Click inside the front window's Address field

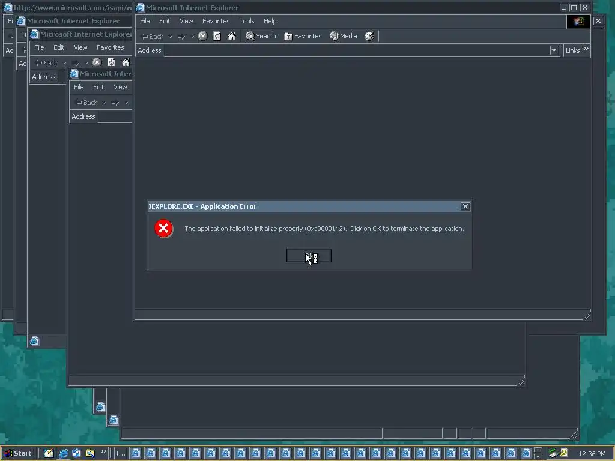pyautogui.click(x=357, y=50)
